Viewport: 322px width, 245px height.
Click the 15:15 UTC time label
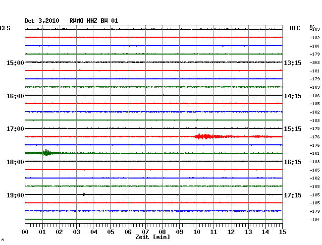pos(293,129)
